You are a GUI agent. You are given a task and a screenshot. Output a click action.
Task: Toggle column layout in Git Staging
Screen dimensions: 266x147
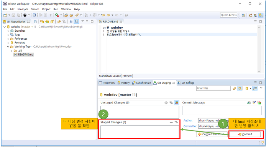(255, 88)
